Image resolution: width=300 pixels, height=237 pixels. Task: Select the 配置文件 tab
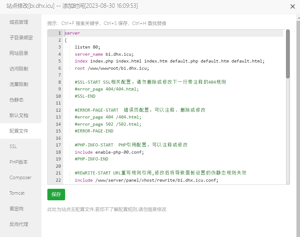[x=21, y=131]
